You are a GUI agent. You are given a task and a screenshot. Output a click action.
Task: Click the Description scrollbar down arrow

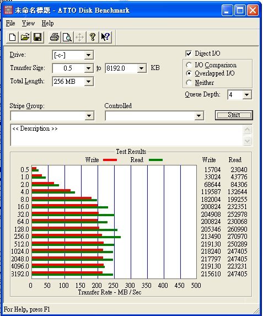click(247, 141)
